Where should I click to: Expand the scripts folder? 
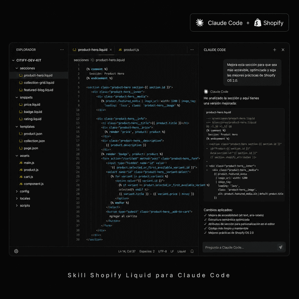click(x=17, y=205)
